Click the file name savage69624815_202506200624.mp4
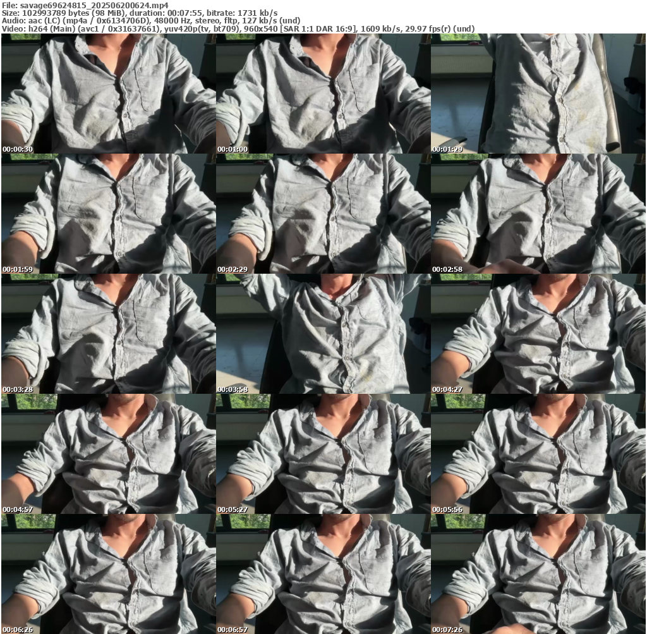 [94, 5]
